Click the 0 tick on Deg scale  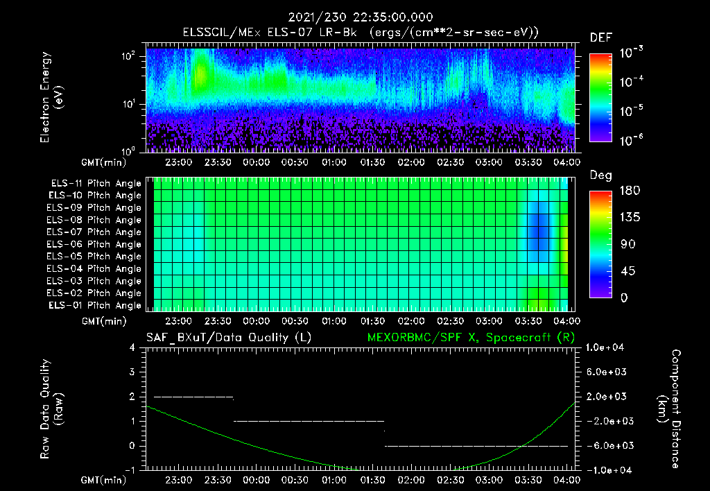(x=624, y=298)
